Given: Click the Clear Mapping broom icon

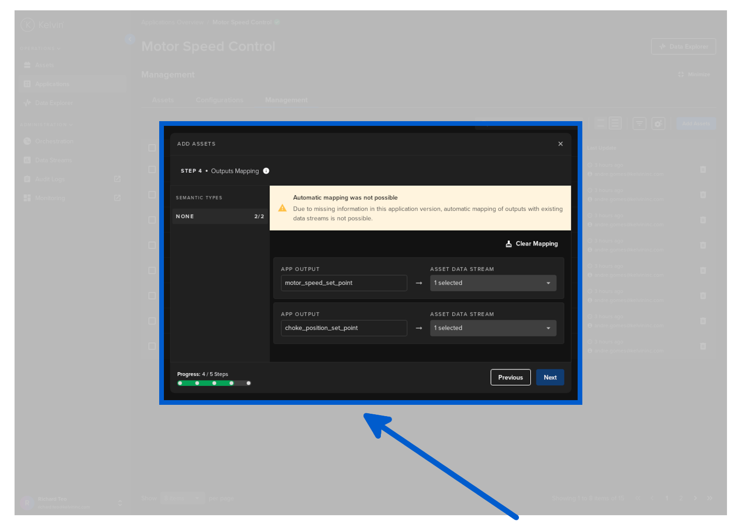Looking at the screenshot, I should click(x=509, y=244).
